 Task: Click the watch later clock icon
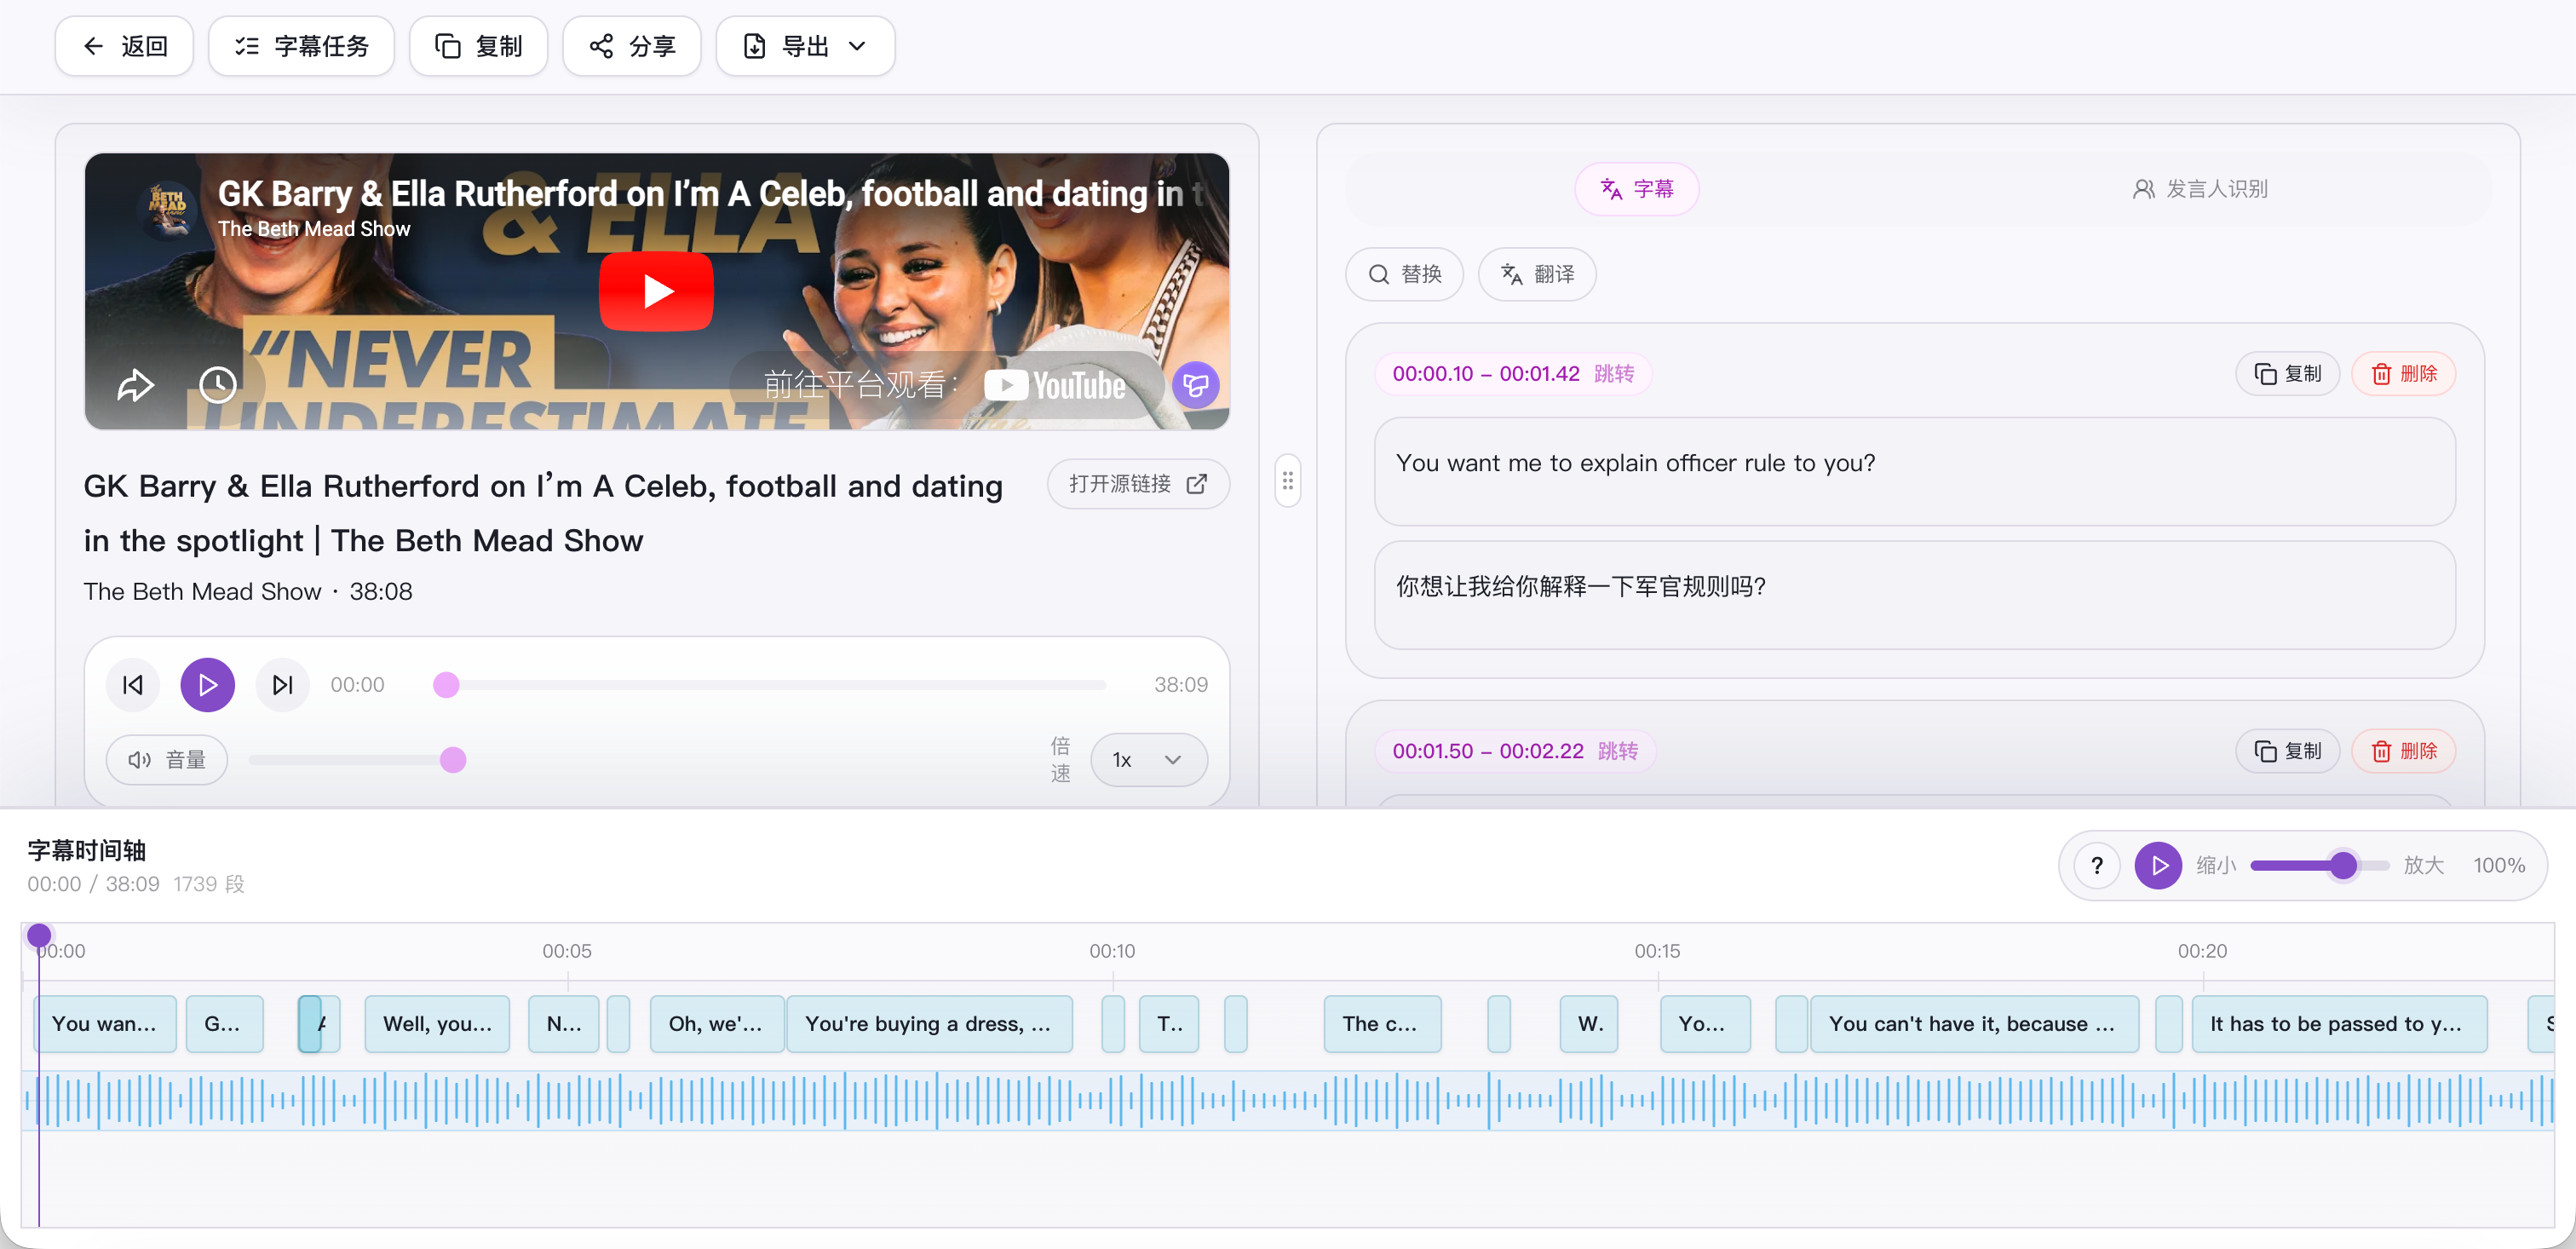click(x=217, y=385)
